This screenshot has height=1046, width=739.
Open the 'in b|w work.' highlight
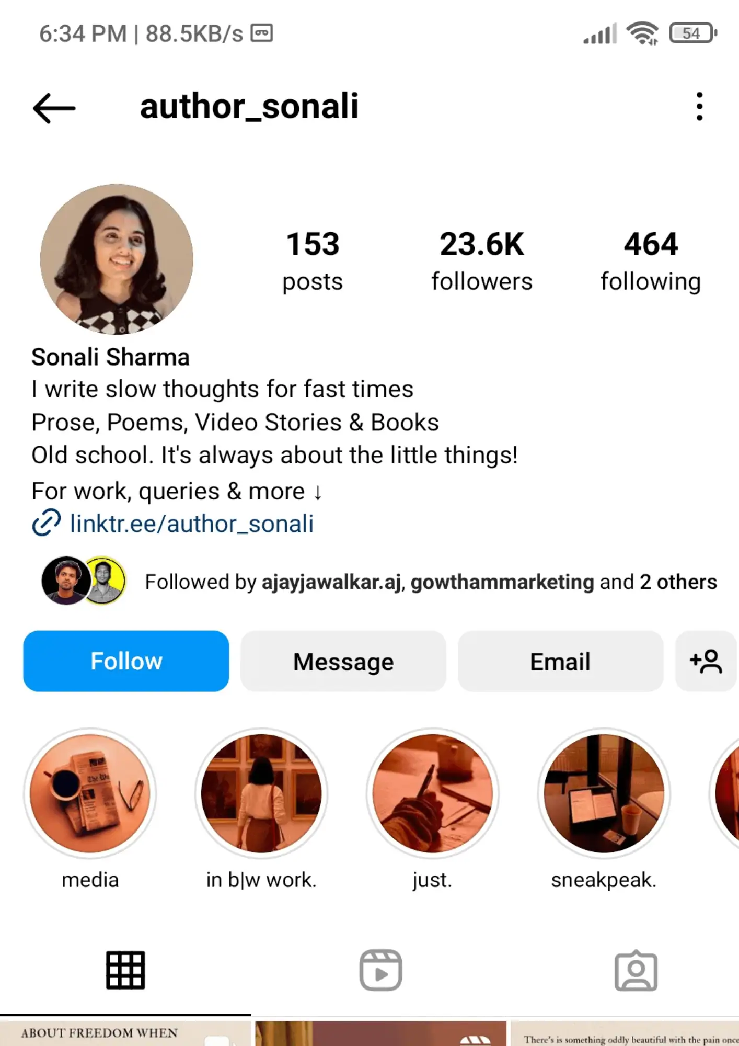(261, 793)
